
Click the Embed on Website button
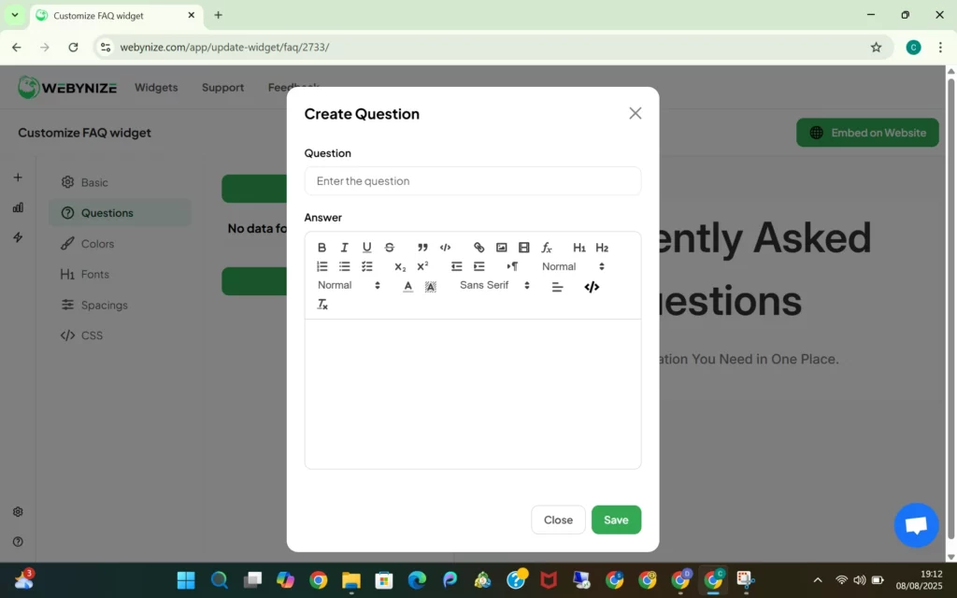867,133
